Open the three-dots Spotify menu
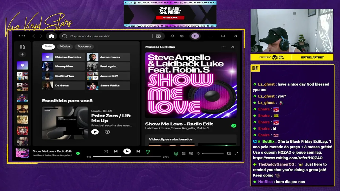This screenshot has height=191, width=340. [x=22, y=36]
